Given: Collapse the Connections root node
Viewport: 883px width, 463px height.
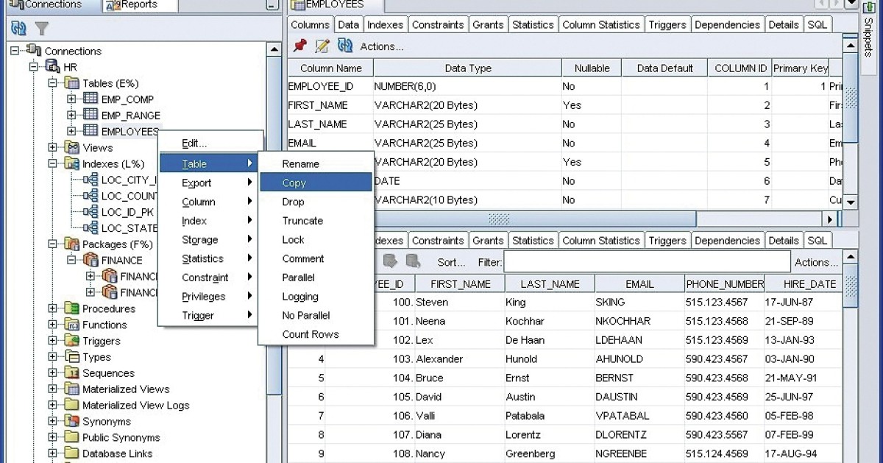Looking at the screenshot, I should click(x=15, y=51).
